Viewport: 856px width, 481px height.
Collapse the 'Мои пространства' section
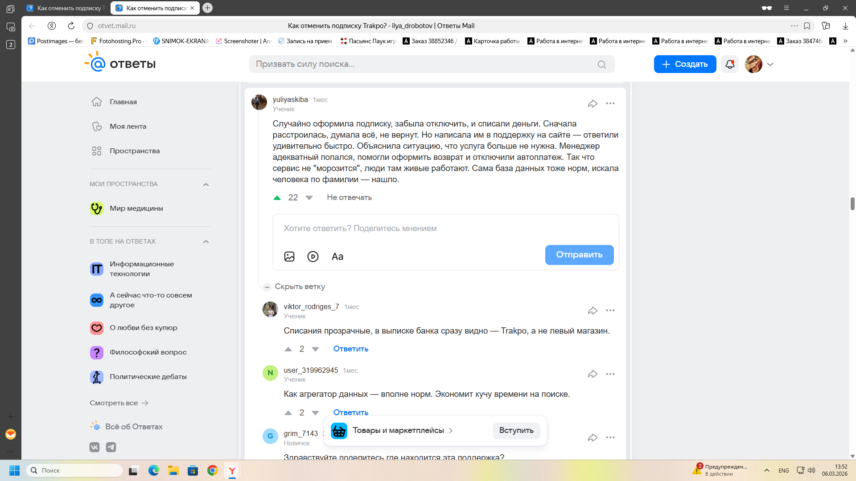pyautogui.click(x=206, y=184)
